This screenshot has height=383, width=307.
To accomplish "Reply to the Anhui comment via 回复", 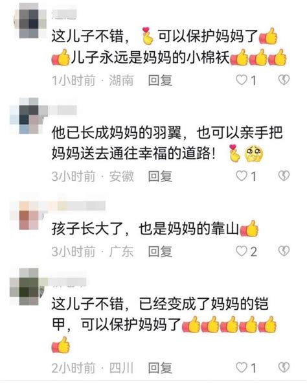I will coord(160,176).
